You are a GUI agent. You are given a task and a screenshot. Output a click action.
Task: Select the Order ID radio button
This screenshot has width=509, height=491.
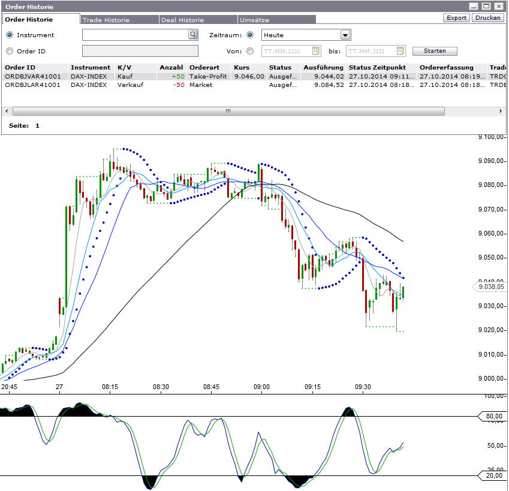10,51
